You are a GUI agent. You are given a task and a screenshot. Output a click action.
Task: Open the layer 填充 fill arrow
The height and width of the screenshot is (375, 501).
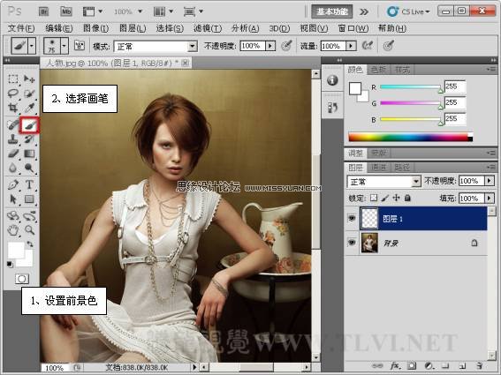pyautogui.click(x=490, y=199)
